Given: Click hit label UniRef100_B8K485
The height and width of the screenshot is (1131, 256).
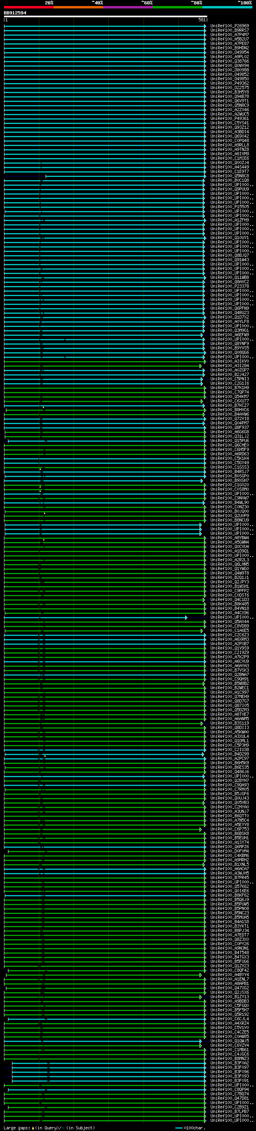Looking at the screenshot, I should (x=230, y=604).
